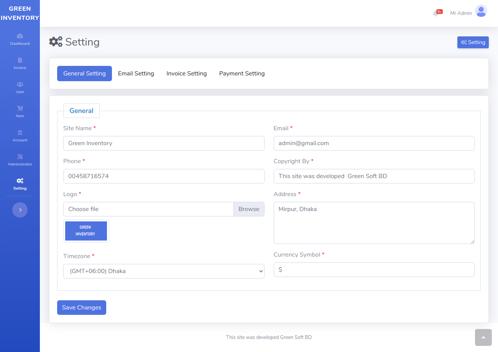The image size is (498, 352).
Task: Open Mr Admin profile avatar
Action: 481,11
